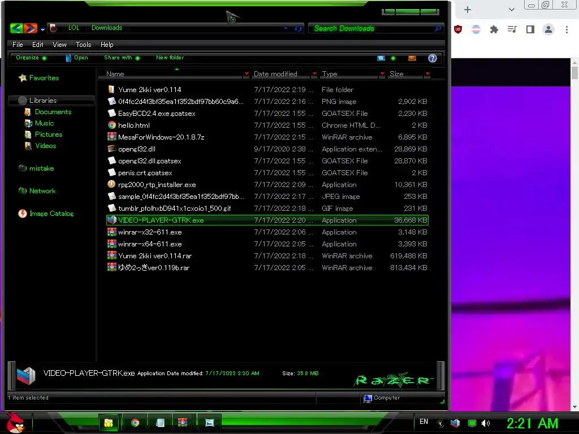Open the File menu
Image resolution: width=579 pixels, height=434 pixels.
click(18, 44)
